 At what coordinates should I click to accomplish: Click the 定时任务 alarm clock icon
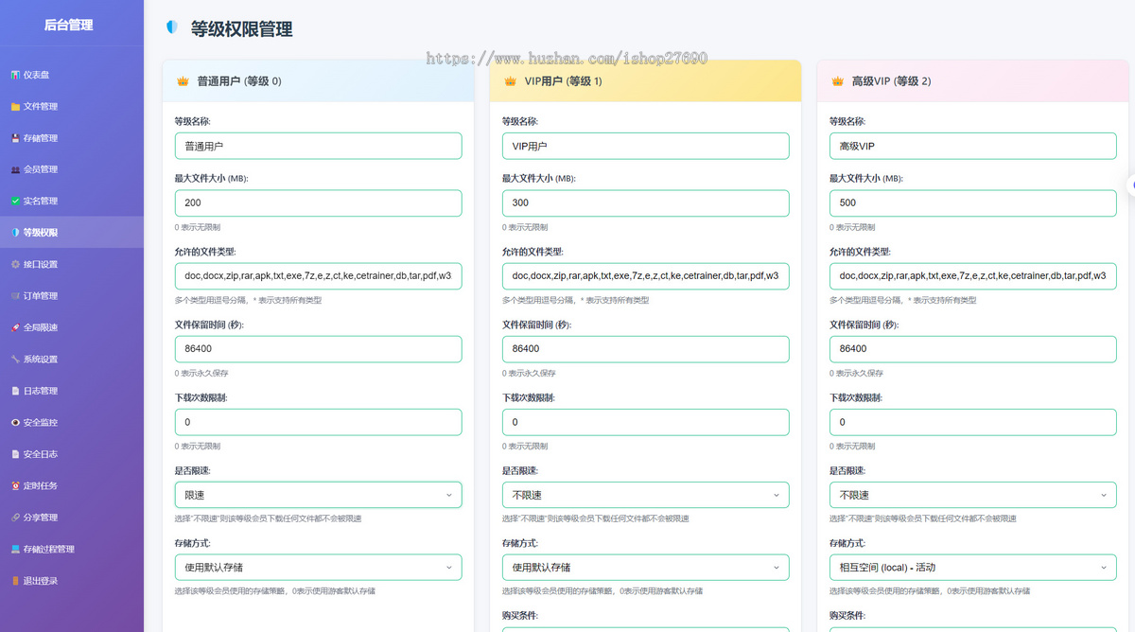pyautogui.click(x=15, y=486)
